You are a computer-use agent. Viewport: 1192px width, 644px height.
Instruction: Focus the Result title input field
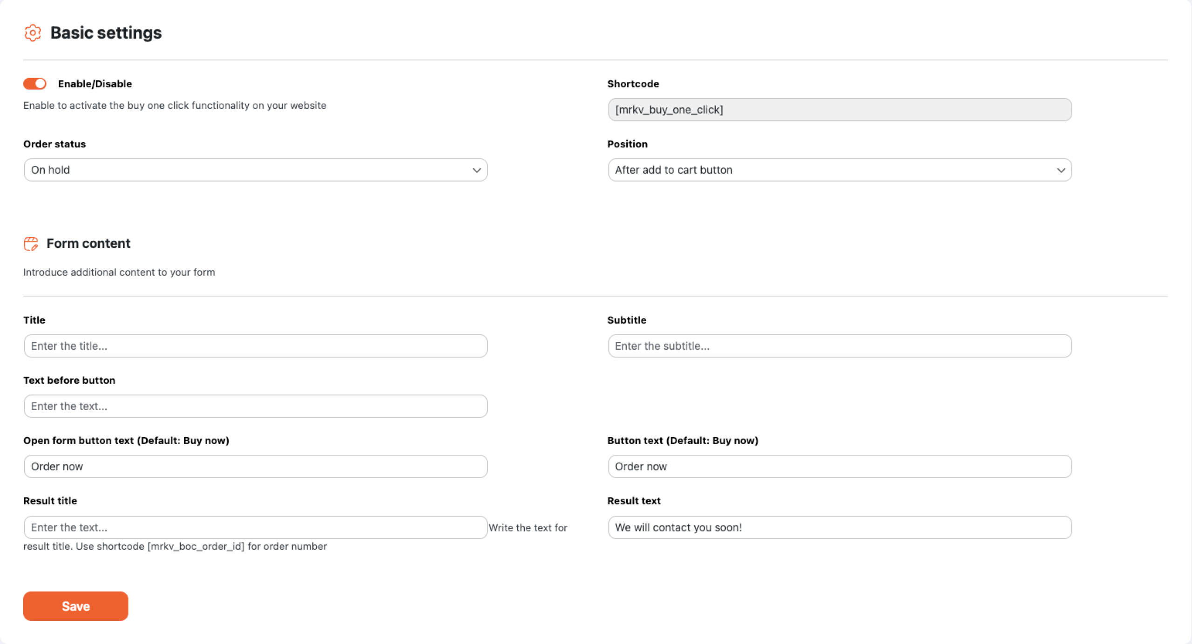[x=255, y=527]
